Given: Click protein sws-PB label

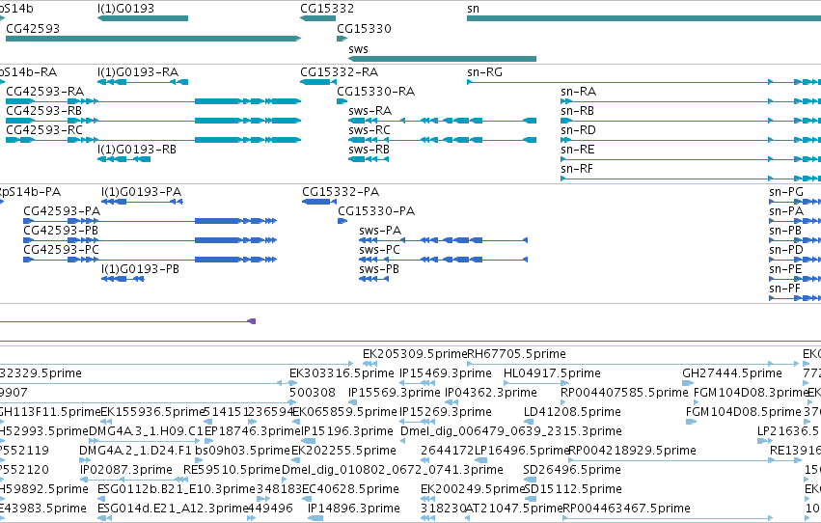Looking at the screenshot, I should click(x=379, y=269).
